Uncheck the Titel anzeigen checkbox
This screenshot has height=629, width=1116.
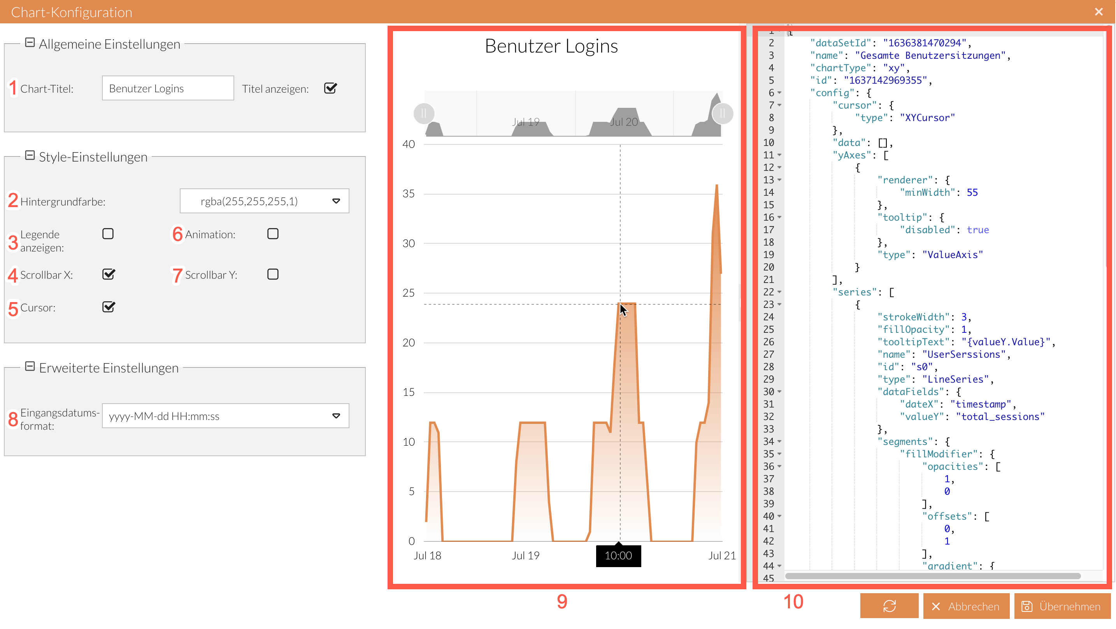330,88
